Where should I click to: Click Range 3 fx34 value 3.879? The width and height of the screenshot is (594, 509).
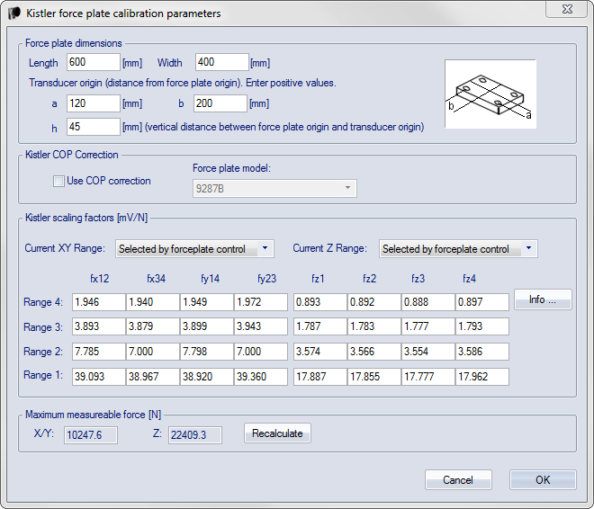[x=153, y=326]
